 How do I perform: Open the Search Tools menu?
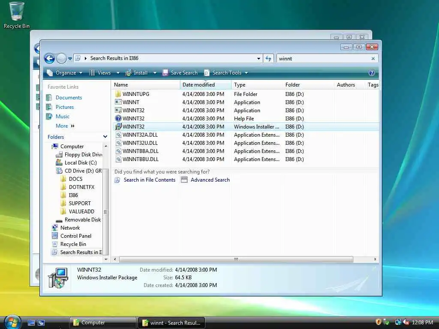tap(226, 73)
